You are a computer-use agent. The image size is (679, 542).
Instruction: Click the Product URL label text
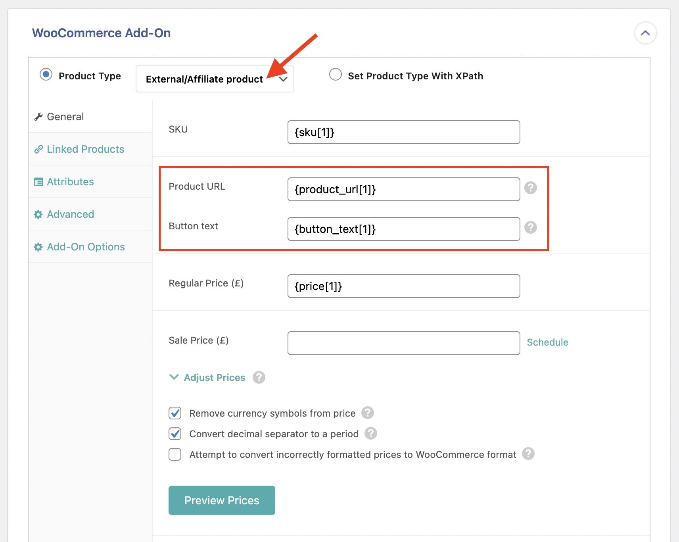click(197, 186)
